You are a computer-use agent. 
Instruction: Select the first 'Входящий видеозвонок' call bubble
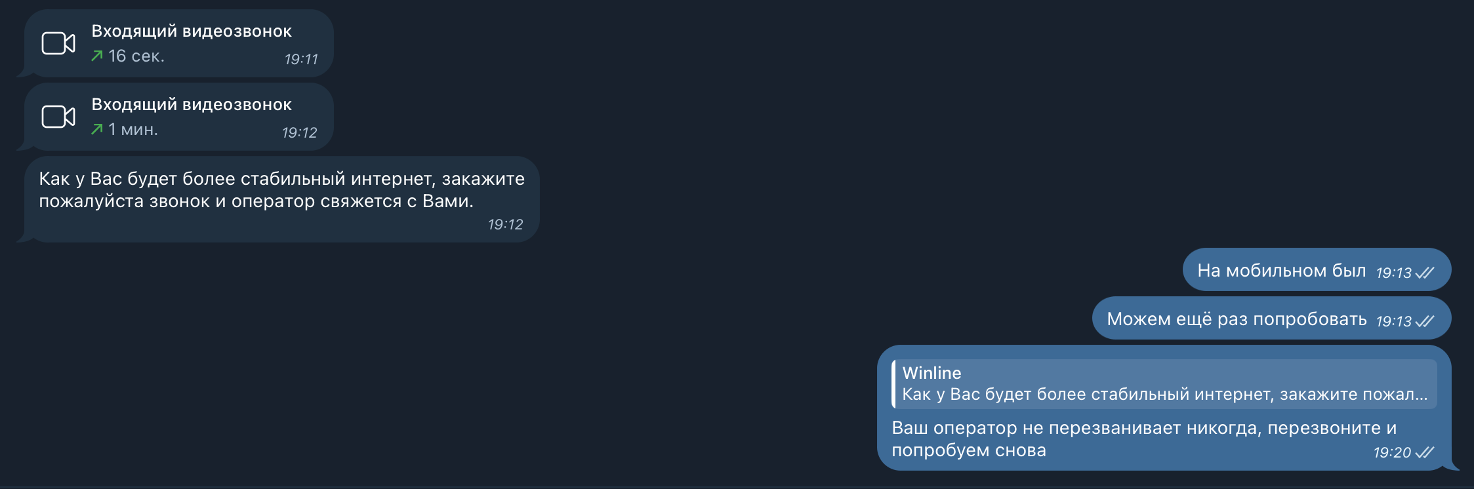(179, 43)
